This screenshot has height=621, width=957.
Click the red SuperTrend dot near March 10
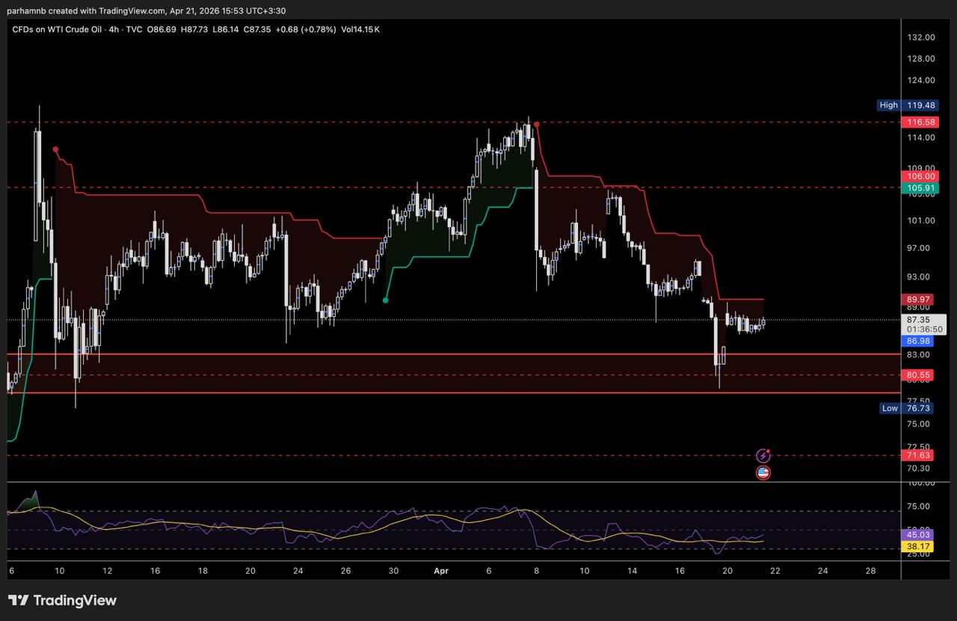coord(55,149)
